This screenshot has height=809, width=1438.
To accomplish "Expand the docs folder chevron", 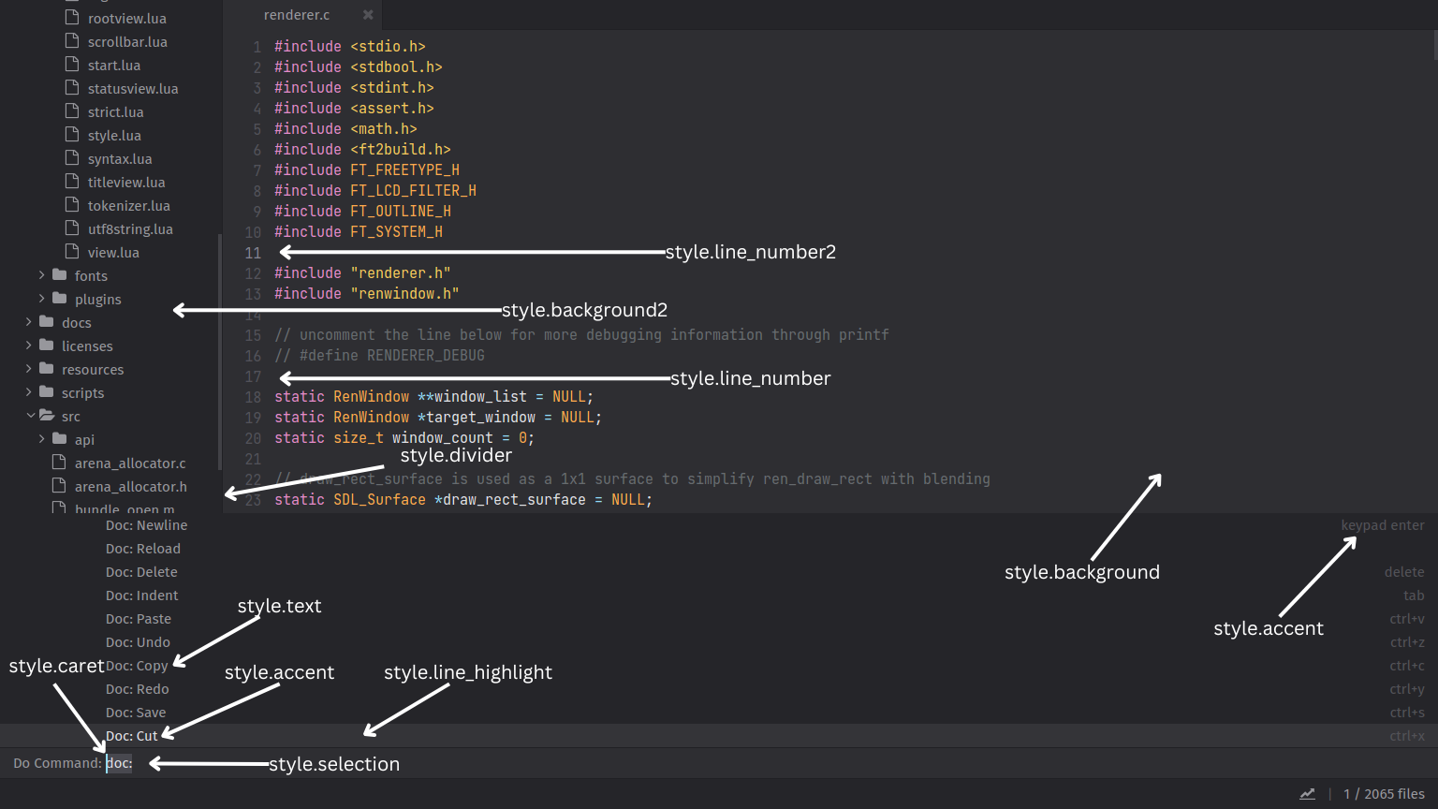I will tap(28, 321).
